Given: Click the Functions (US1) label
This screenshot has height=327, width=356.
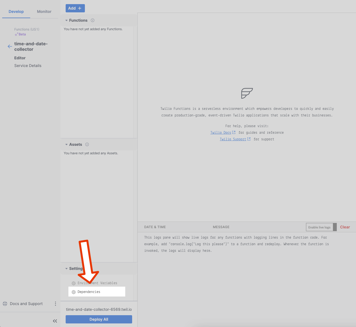Looking at the screenshot, I should coord(27,29).
